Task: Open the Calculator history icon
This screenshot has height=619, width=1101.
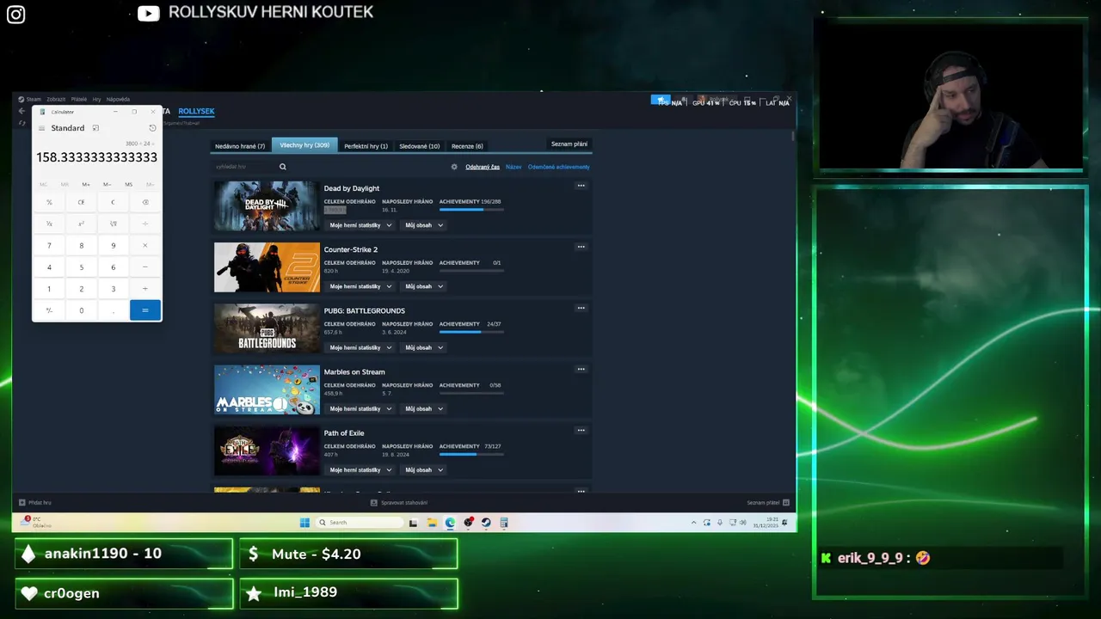Action: (152, 128)
